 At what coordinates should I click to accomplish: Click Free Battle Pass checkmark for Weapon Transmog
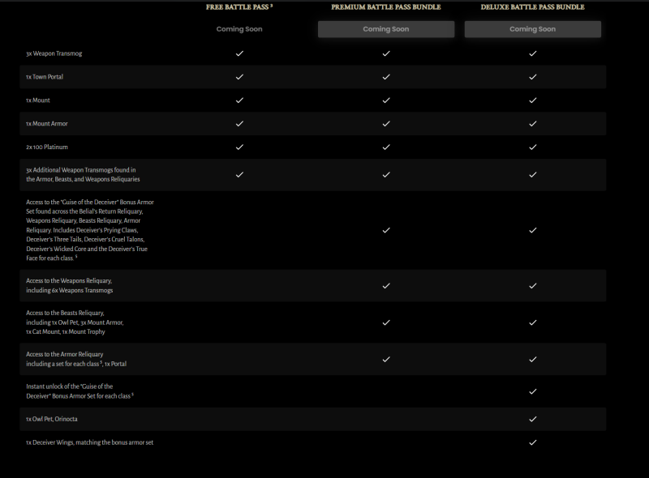coord(239,53)
